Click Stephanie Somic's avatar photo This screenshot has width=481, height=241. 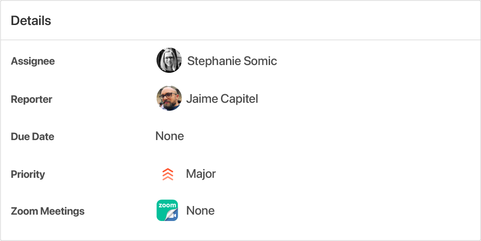coord(169,60)
